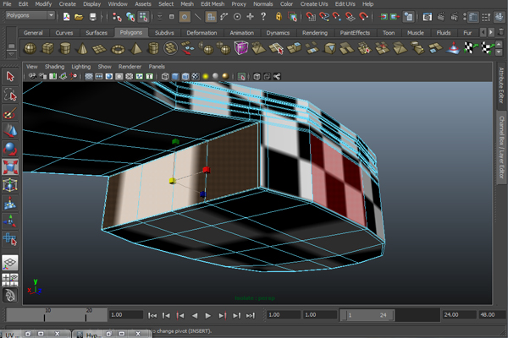Toggle textured display checker icon
Screen dimensions: 508x338
tap(196, 76)
